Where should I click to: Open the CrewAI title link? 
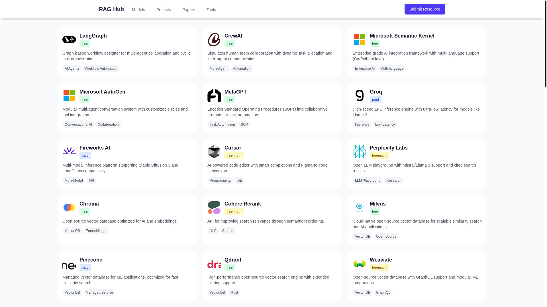click(x=233, y=36)
